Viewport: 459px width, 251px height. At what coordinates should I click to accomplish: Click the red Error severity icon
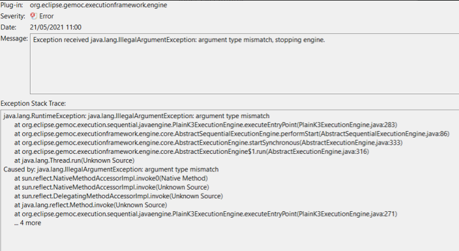click(34, 16)
